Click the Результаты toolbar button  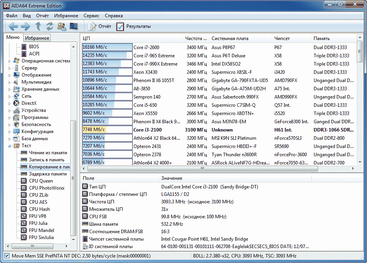point(133,26)
